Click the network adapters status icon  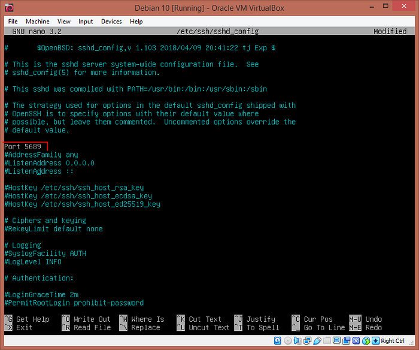pyautogui.click(x=307, y=340)
